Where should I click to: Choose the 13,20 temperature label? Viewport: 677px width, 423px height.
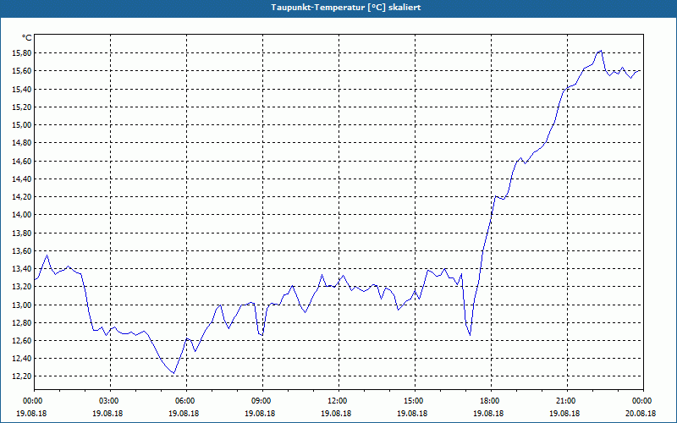click(x=23, y=287)
